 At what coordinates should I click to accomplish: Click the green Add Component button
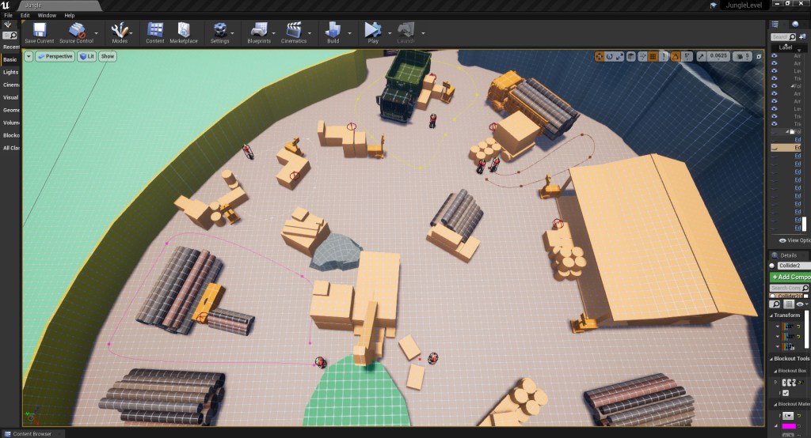[789, 278]
